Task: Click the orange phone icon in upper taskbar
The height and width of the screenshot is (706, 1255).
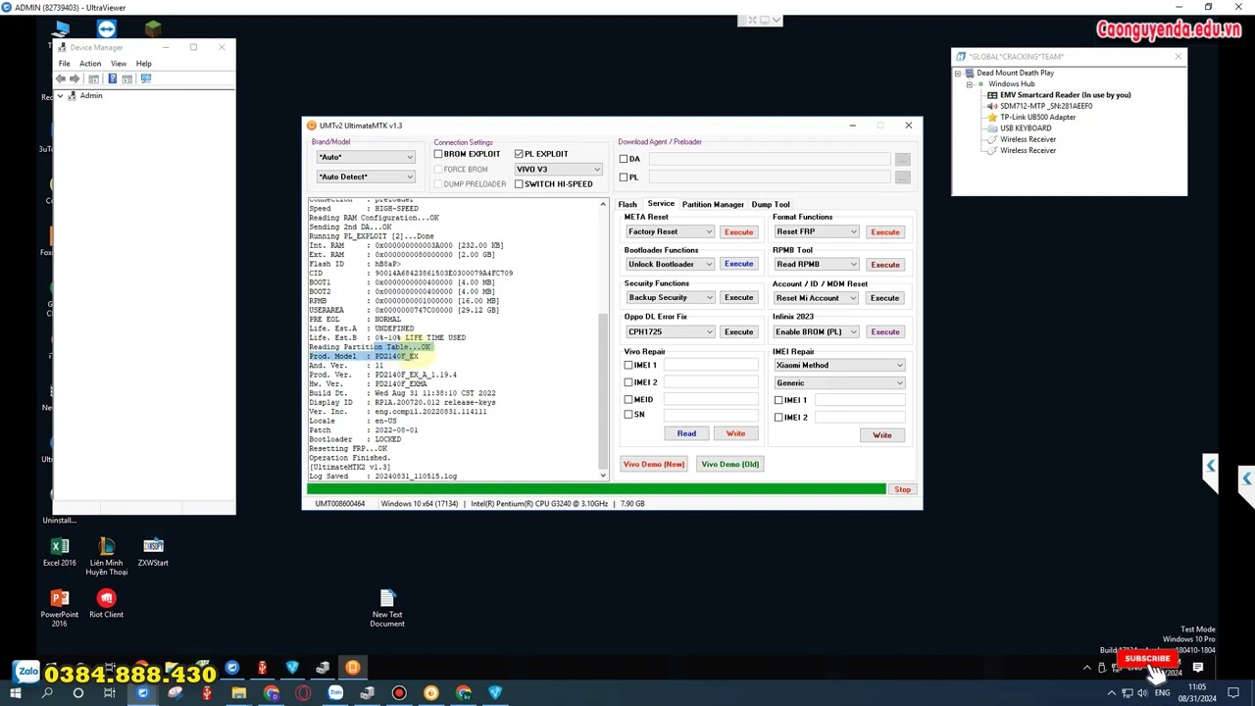Action: [353, 668]
